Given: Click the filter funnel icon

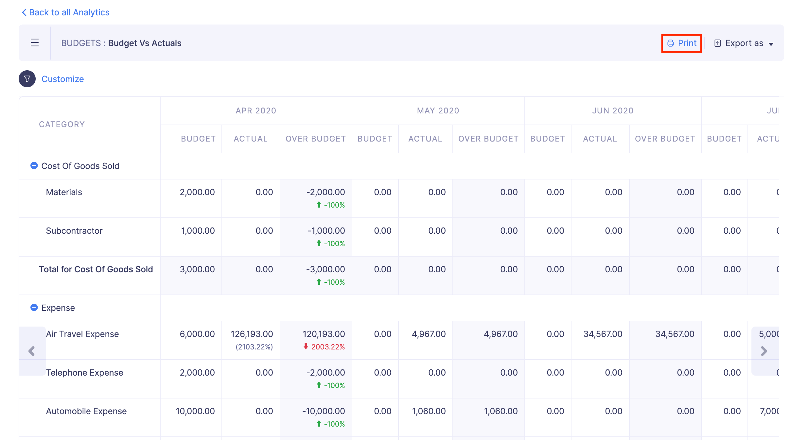Looking at the screenshot, I should (27, 79).
